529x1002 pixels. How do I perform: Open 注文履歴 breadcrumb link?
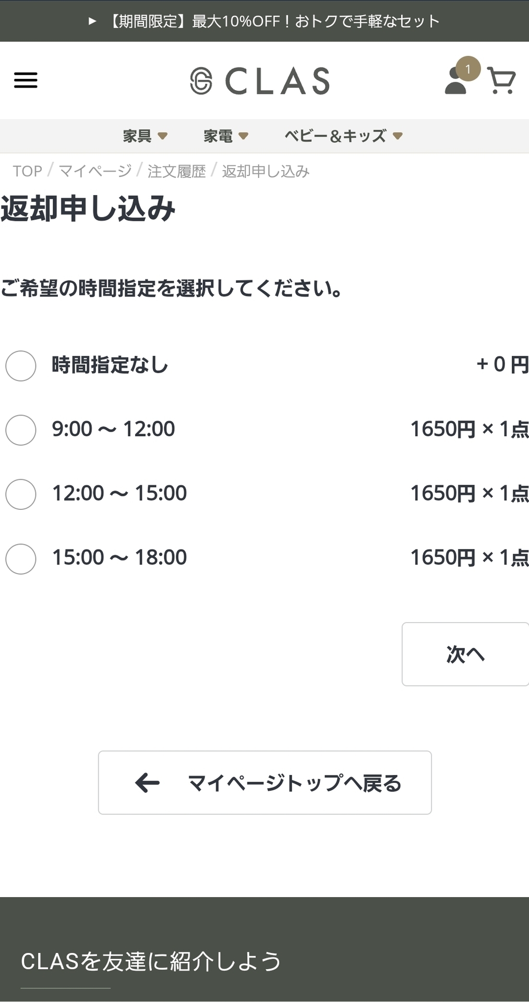[x=176, y=171]
